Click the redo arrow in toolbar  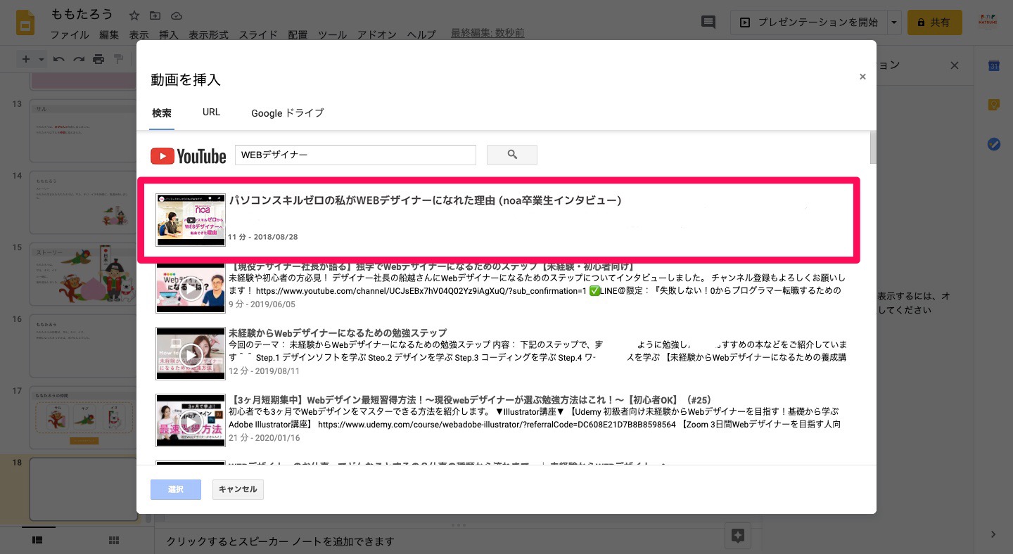point(79,59)
